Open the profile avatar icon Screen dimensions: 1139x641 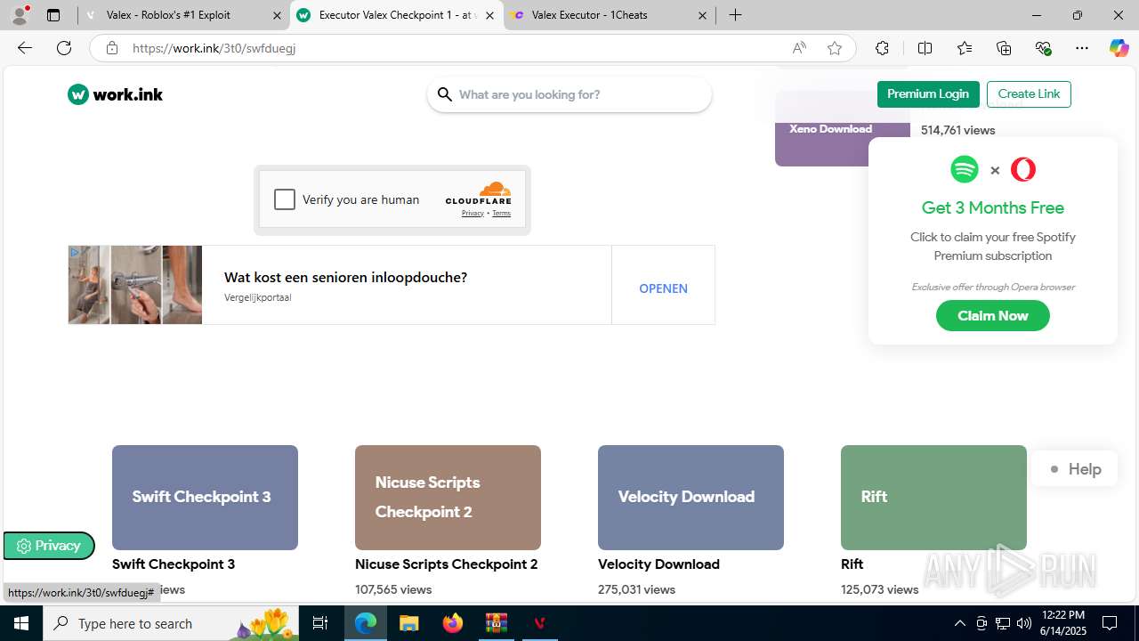(x=20, y=15)
